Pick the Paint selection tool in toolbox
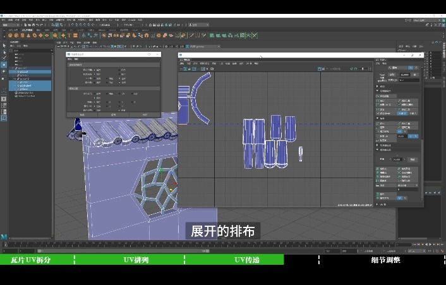The image size is (446, 285). click(x=4, y=59)
